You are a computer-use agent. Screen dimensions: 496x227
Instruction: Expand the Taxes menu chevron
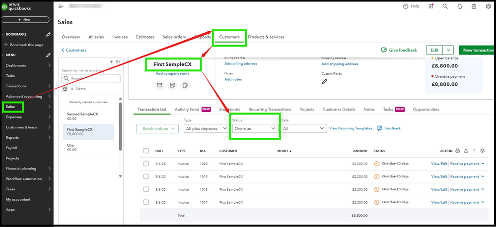coord(49,189)
